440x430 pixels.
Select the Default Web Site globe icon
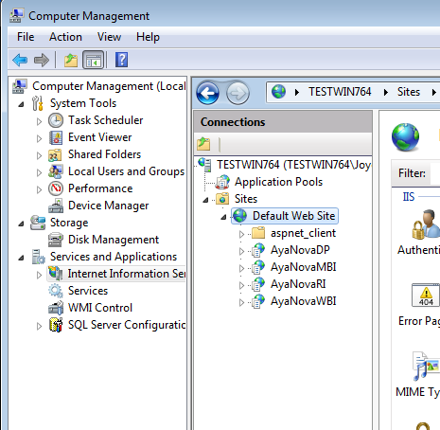click(x=240, y=216)
